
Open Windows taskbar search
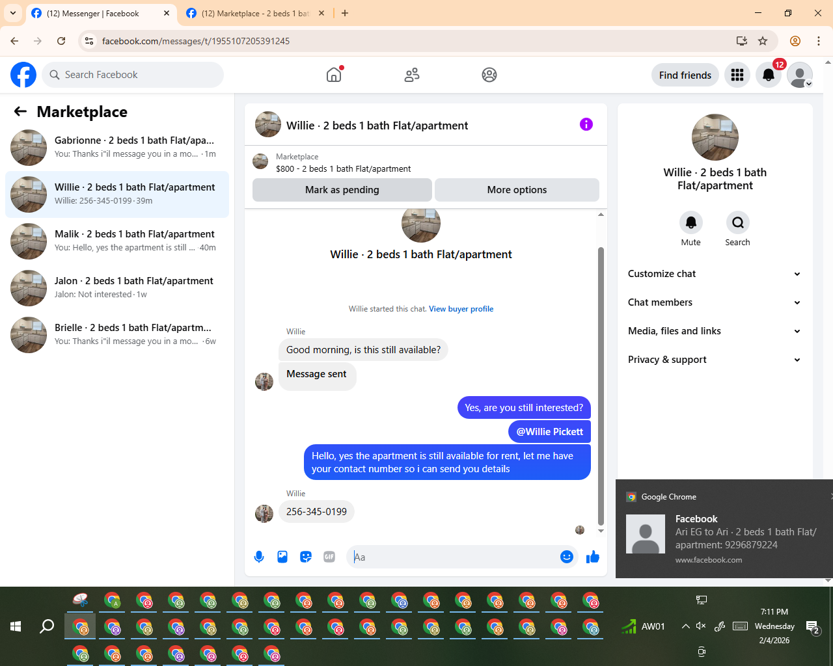(47, 626)
